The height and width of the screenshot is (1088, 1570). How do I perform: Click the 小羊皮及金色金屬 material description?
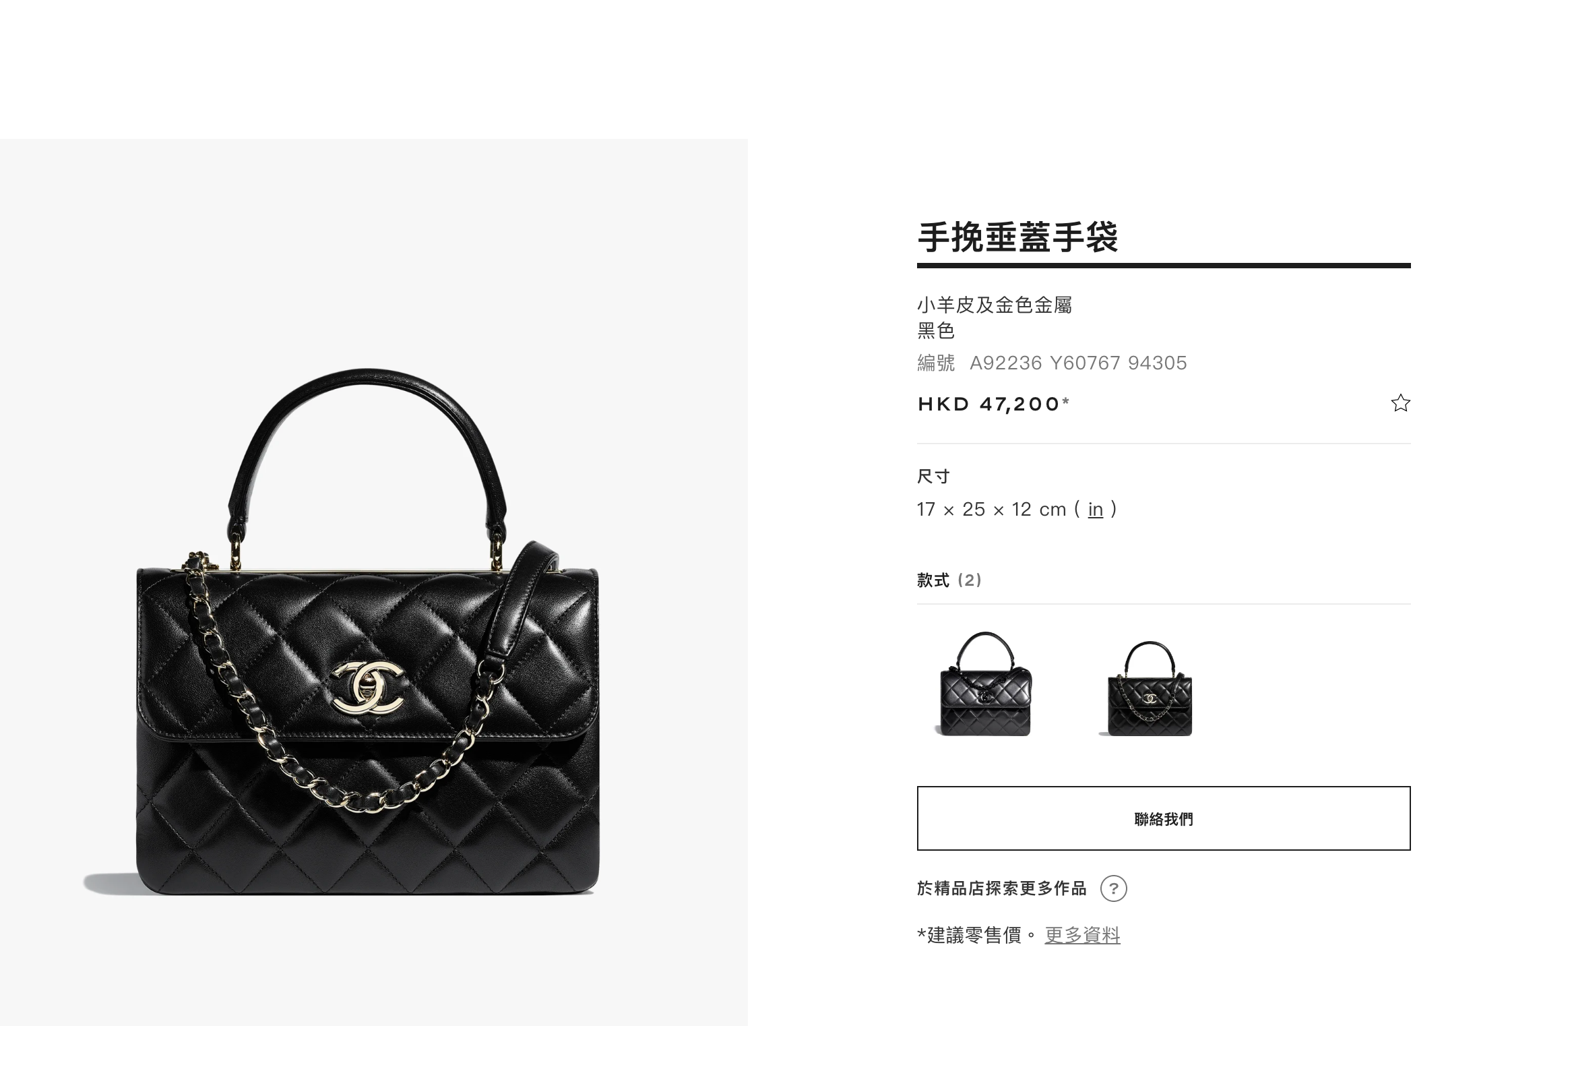[x=994, y=305]
